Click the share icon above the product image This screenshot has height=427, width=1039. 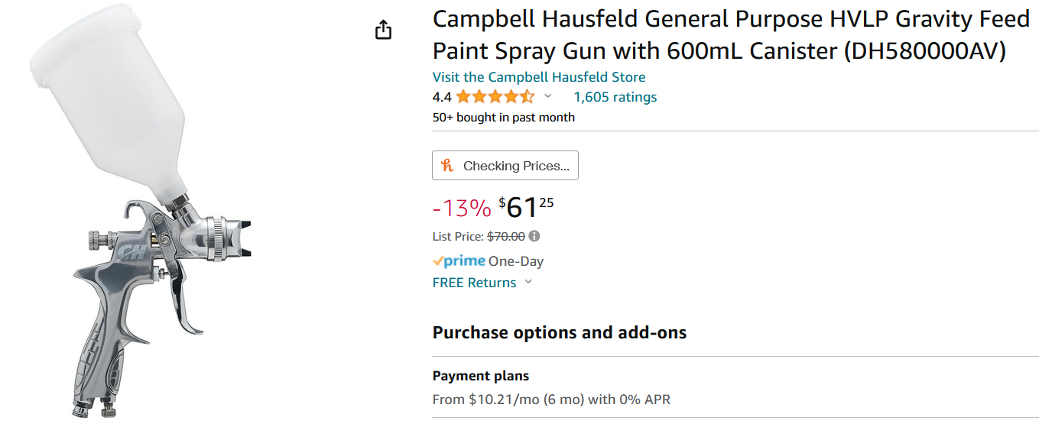point(384,30)
